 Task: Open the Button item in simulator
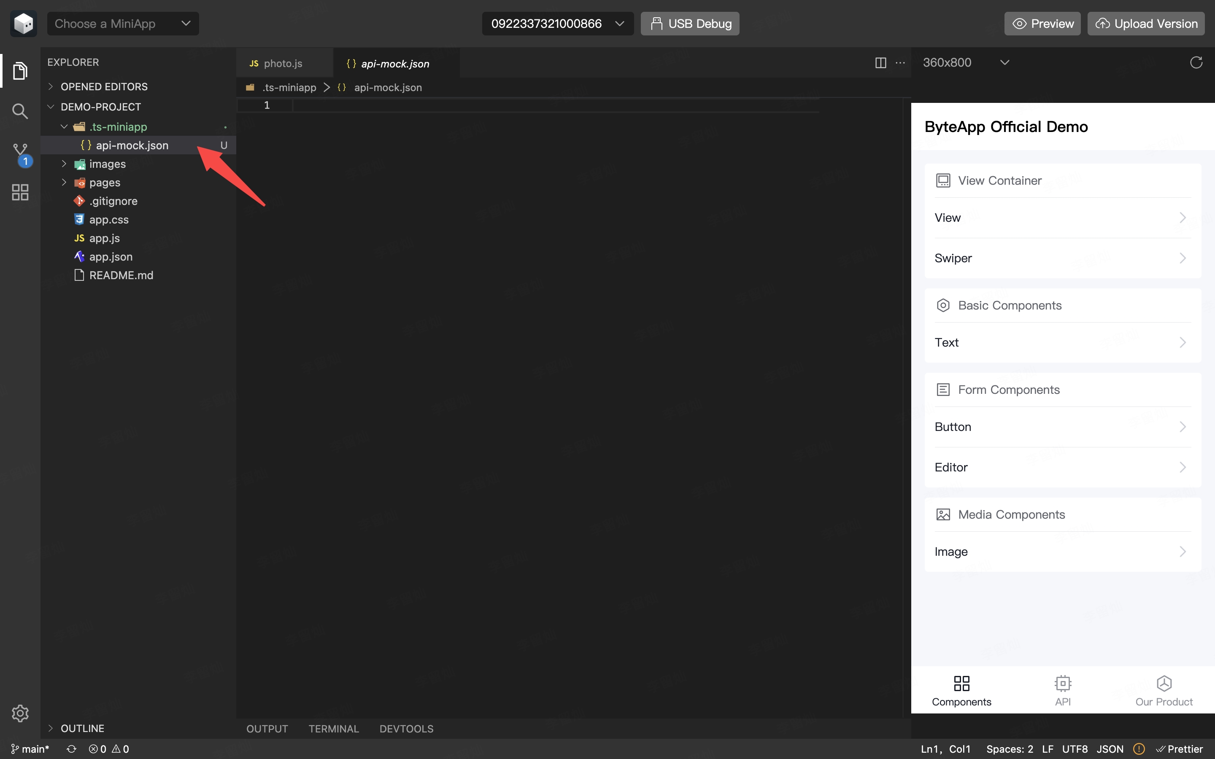click(x=1062, y=427)
